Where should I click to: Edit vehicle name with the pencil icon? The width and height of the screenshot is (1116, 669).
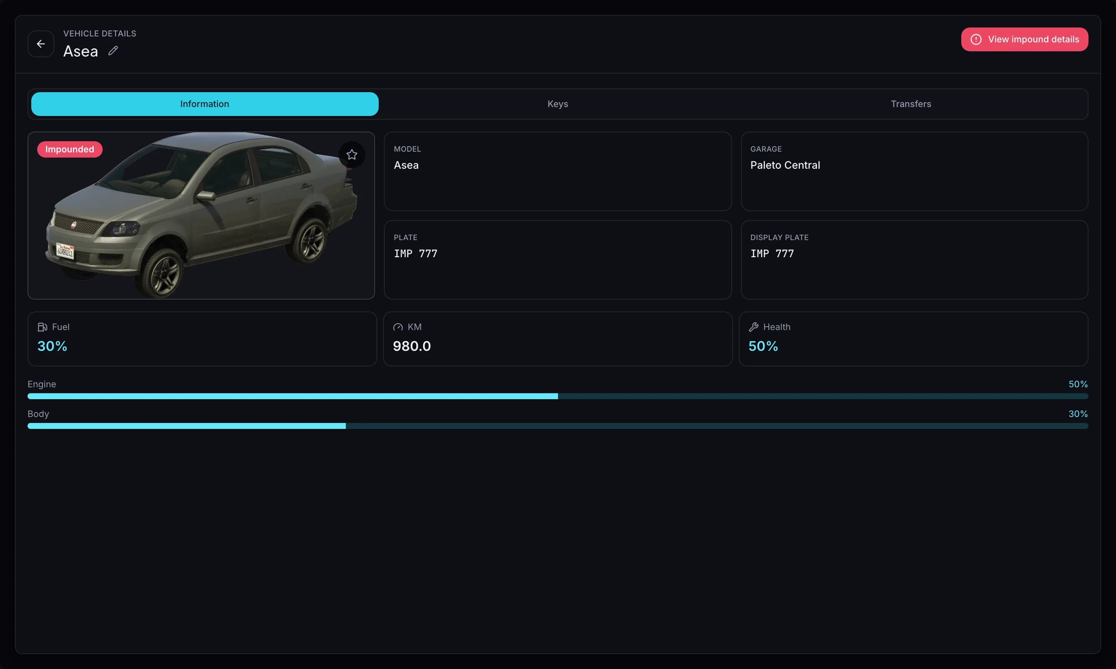[113, 51]
